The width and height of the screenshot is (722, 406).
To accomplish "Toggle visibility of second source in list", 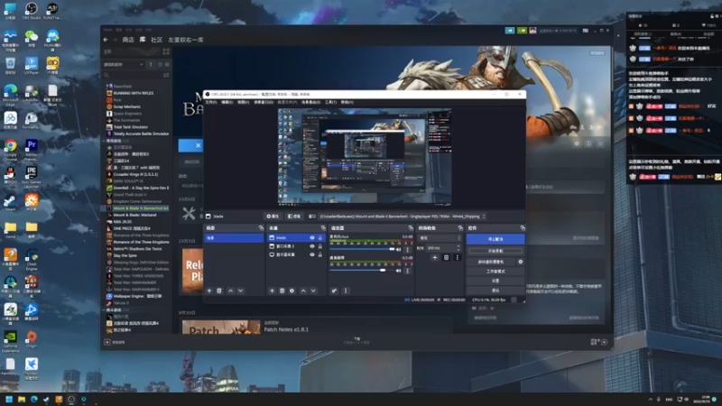I will [x=311, y=246].
